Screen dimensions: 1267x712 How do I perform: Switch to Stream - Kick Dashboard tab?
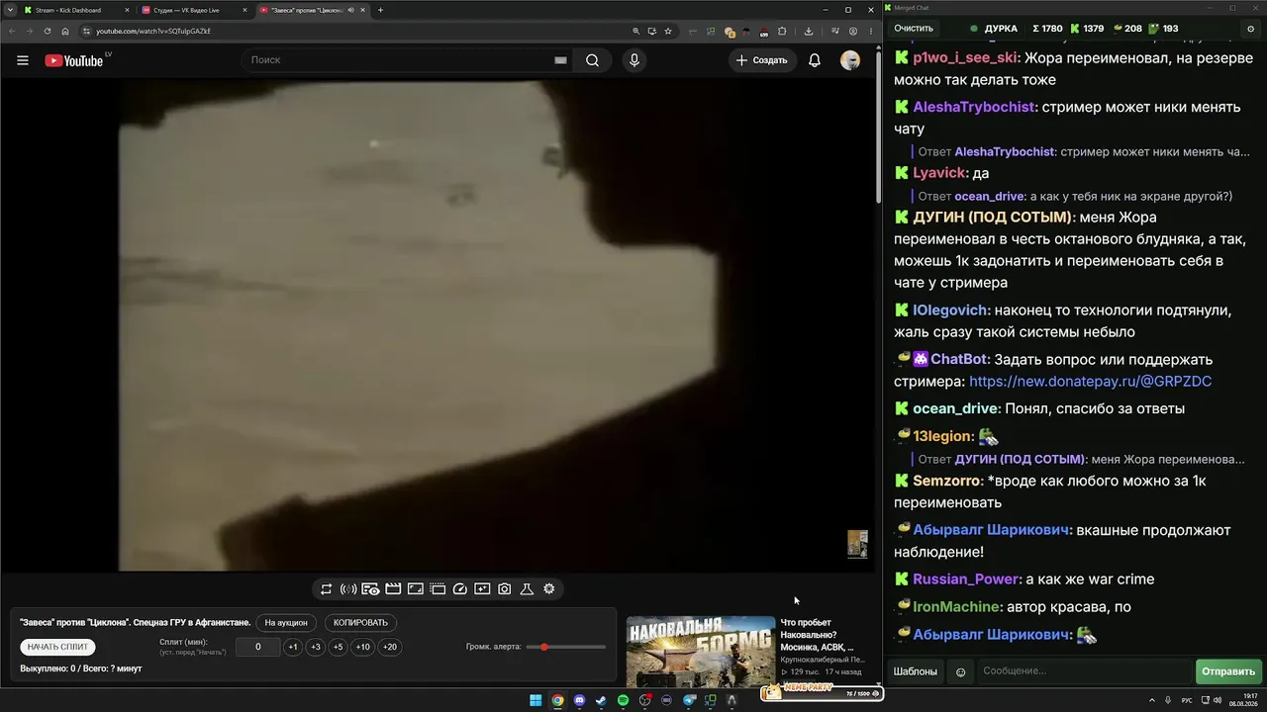[77, 10]
